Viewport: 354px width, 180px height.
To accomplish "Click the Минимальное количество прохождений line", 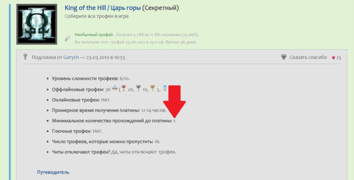I will coord(114,121).
